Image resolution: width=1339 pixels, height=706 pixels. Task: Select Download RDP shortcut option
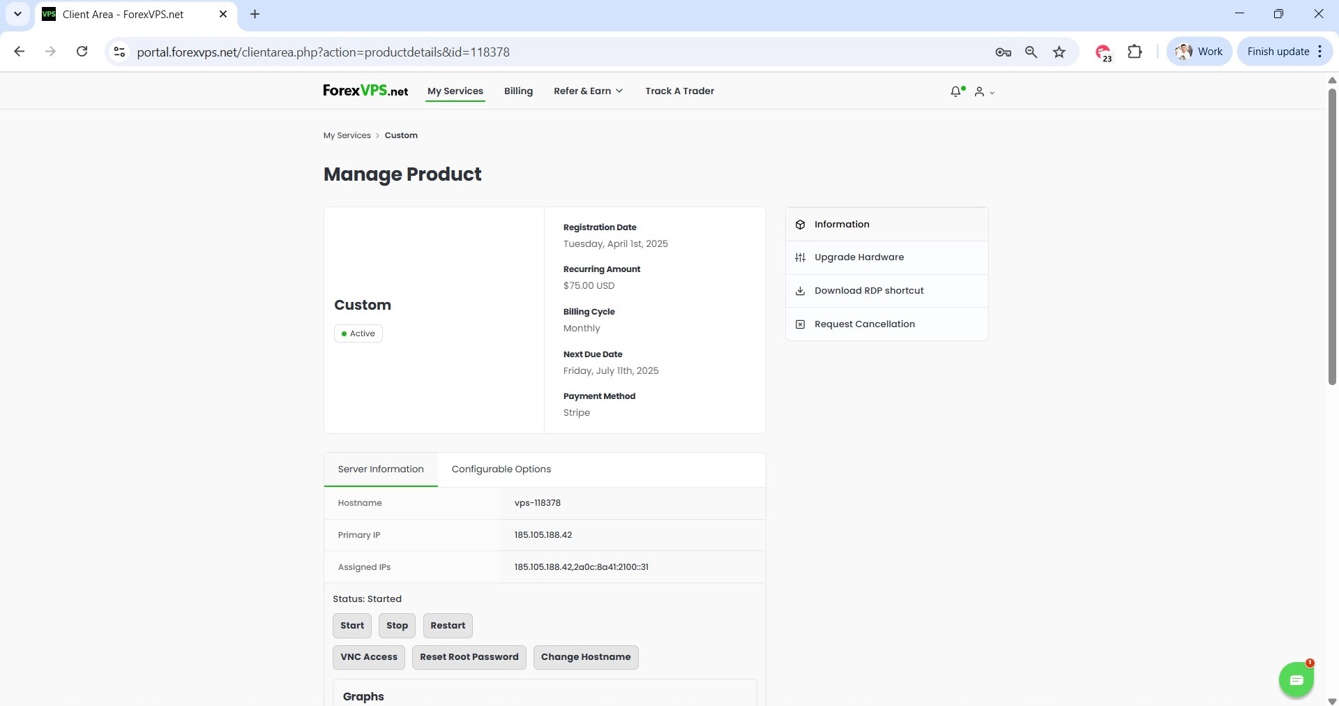pos(887,291)
